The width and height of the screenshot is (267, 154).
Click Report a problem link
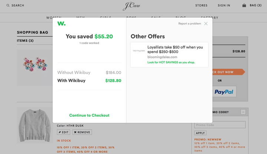click(189, 23)
